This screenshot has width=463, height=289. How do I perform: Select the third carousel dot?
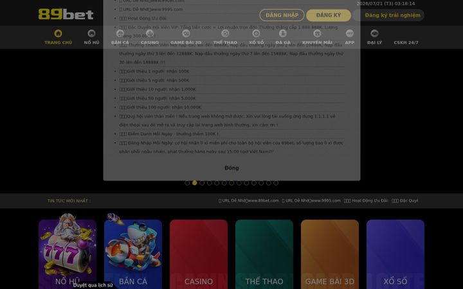pyautogui.click(x=202, y=183)
